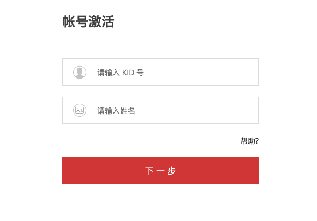Focus the 请输入 KID 号 input field
This screenshot has height=221, width=317.
(x=160, y=72)
